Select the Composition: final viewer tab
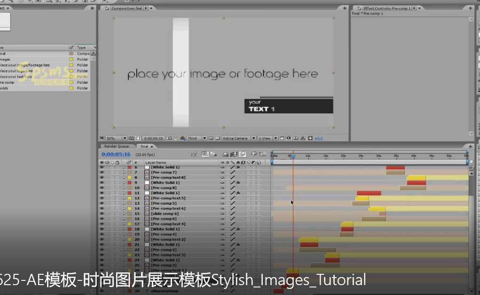This screenshot has width=480, height=295. pos(126,8)
